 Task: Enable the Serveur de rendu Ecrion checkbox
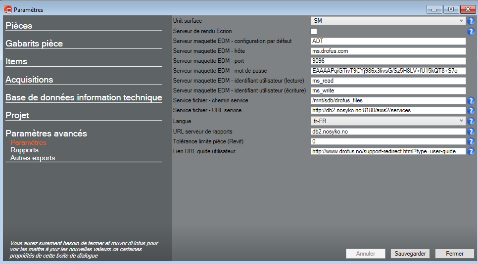(314, 31)
